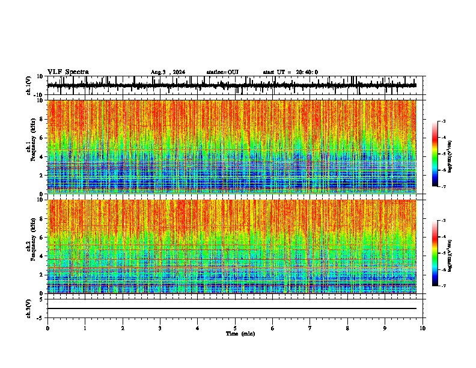Viewport: 476px width, 368px height.
Task: Click the ch.2 PSD color scale bar
Action: pyautogui.click(x=435, y=253)
